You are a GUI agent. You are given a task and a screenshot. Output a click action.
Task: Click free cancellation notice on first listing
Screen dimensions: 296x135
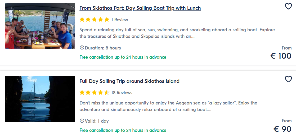click(x=123, y=57)
